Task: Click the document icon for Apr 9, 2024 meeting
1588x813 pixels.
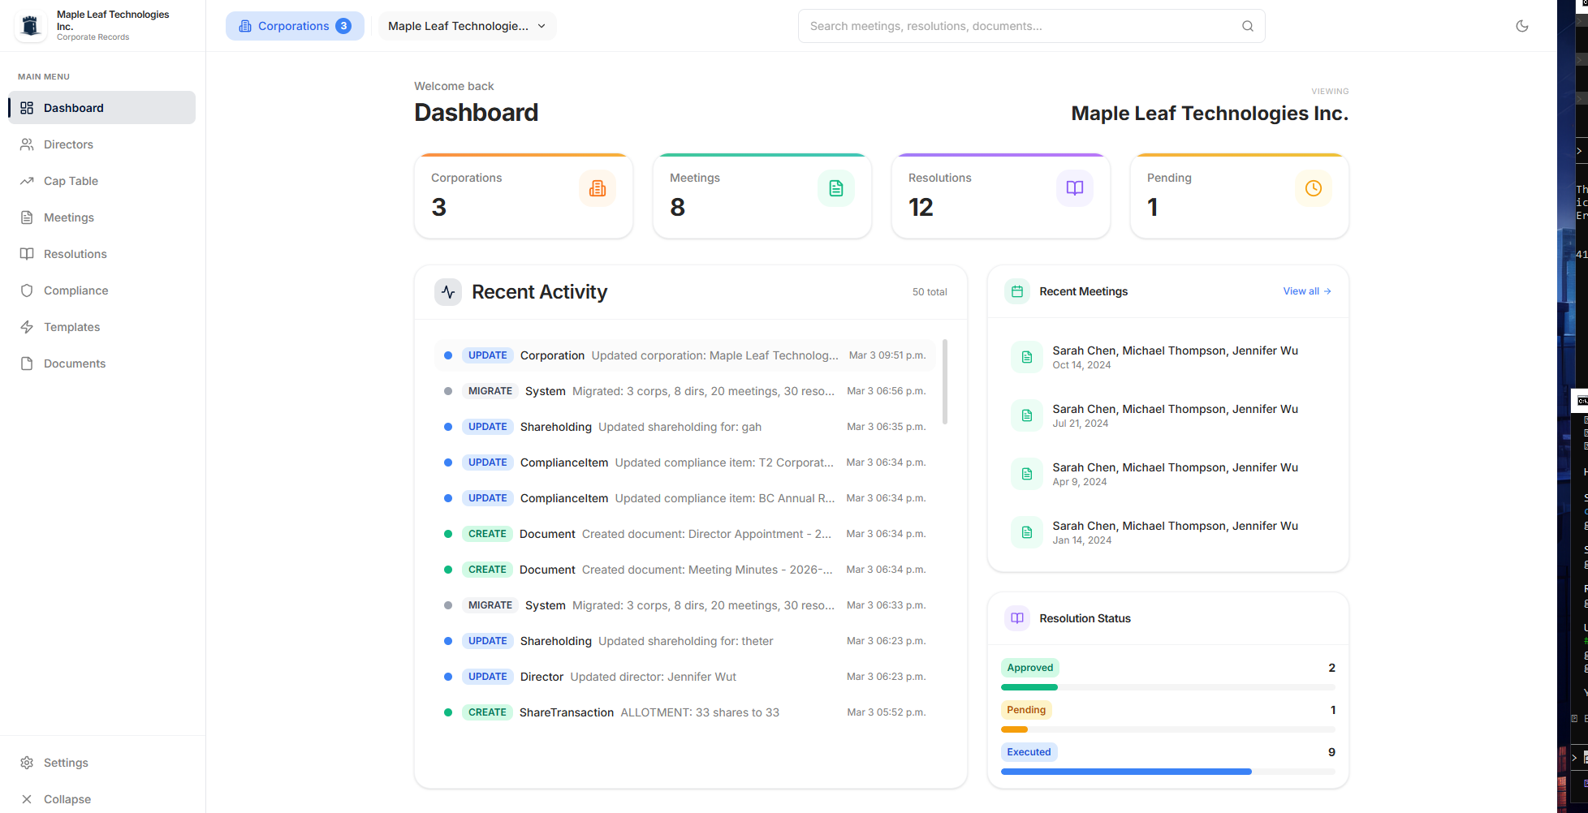Action: (x=1027, y=474)
